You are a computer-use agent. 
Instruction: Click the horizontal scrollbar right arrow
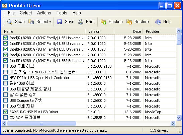[x=173, y=124]
